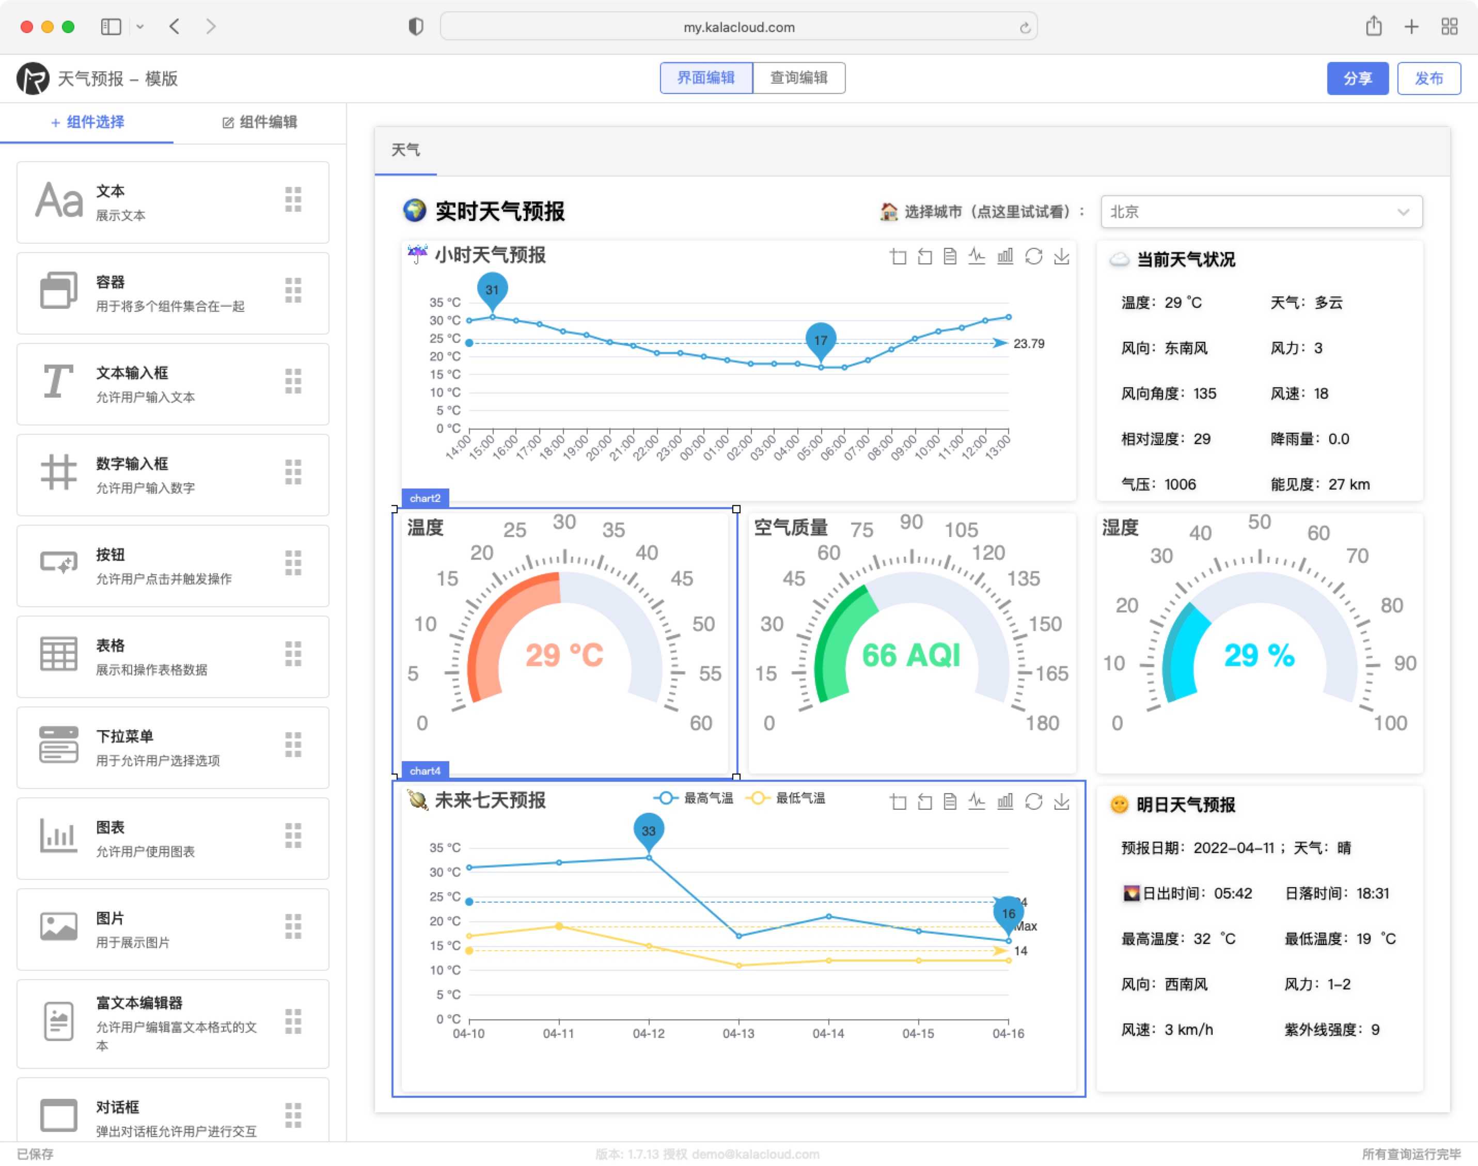The height and width of the screenshot is (1166, 1478).
Task: Restore the hourly forecast chart
Action: pyautogui.click(x=1033, y=257)
